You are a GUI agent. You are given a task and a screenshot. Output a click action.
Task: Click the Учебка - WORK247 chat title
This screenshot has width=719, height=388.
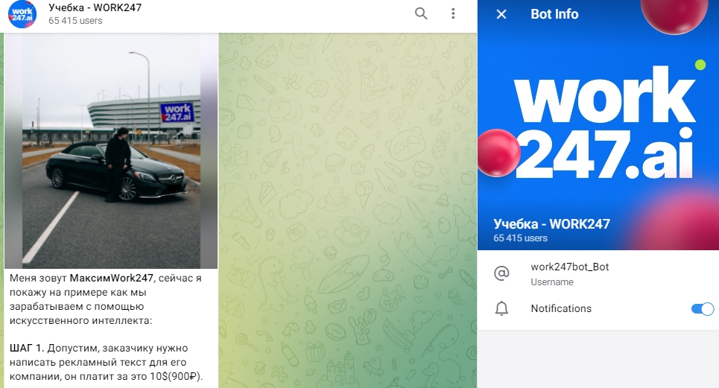pyautogui.click(x=95, y=7)
